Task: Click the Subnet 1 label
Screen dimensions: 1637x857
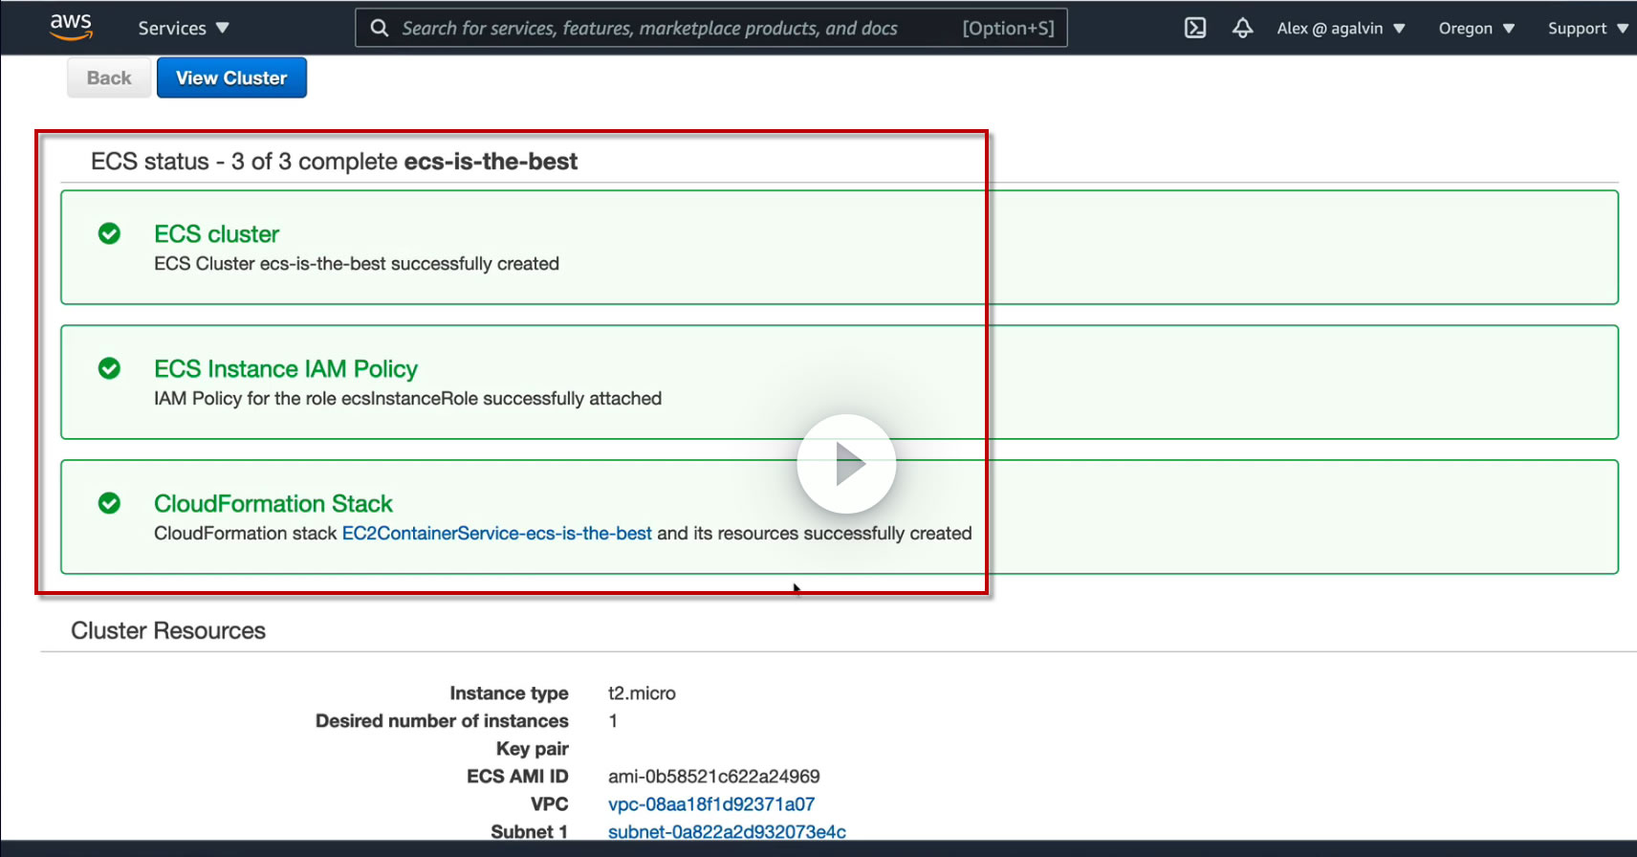Action: (530, 832)
